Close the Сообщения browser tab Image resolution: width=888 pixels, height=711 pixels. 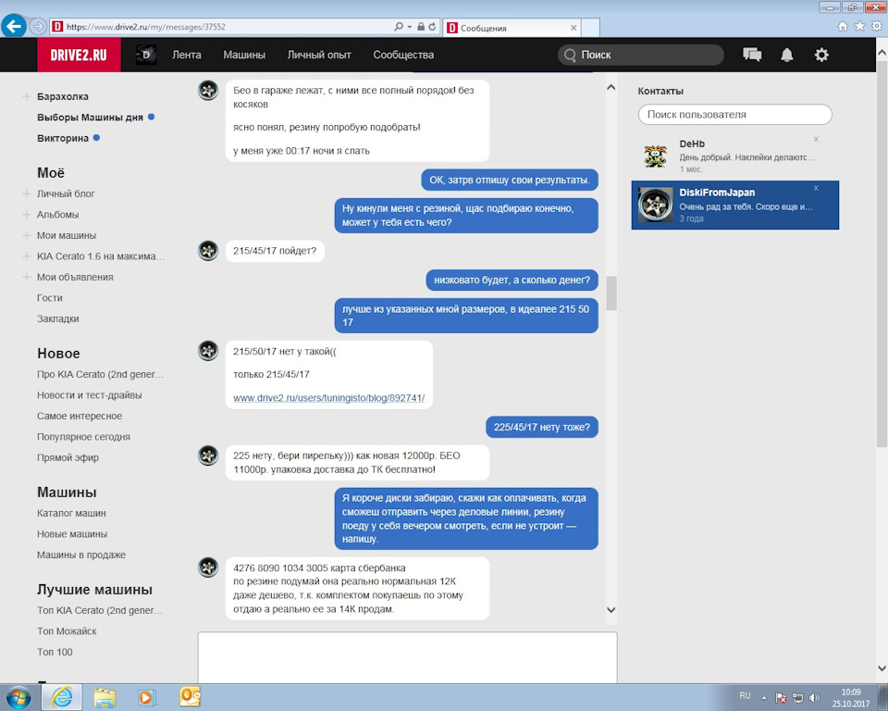(573, 28)
